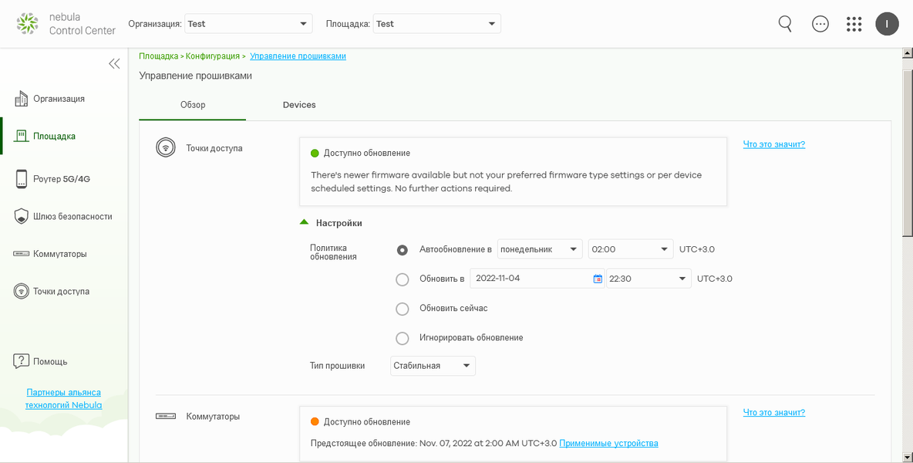Open the Тип прошивки Стабильная dropdown

433,366
